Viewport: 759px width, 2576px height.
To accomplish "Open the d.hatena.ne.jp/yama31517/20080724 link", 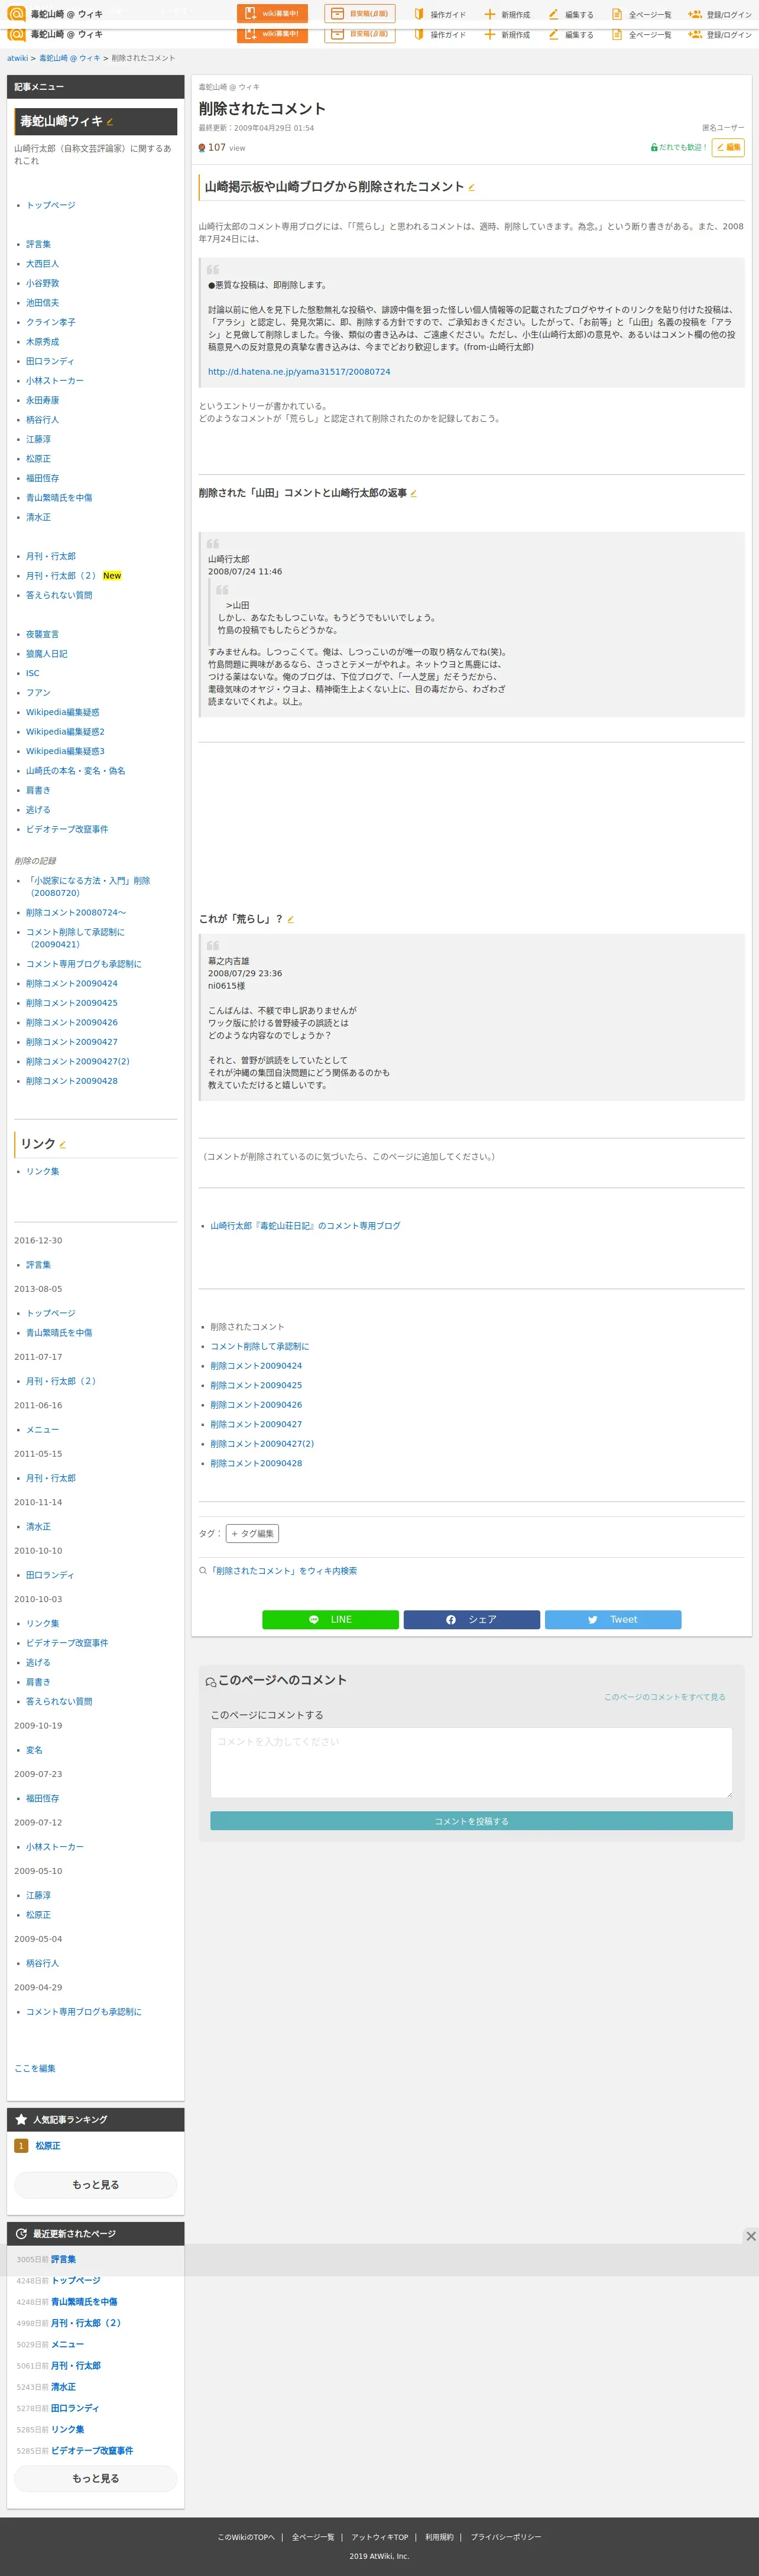I will (x=299, y=372).
